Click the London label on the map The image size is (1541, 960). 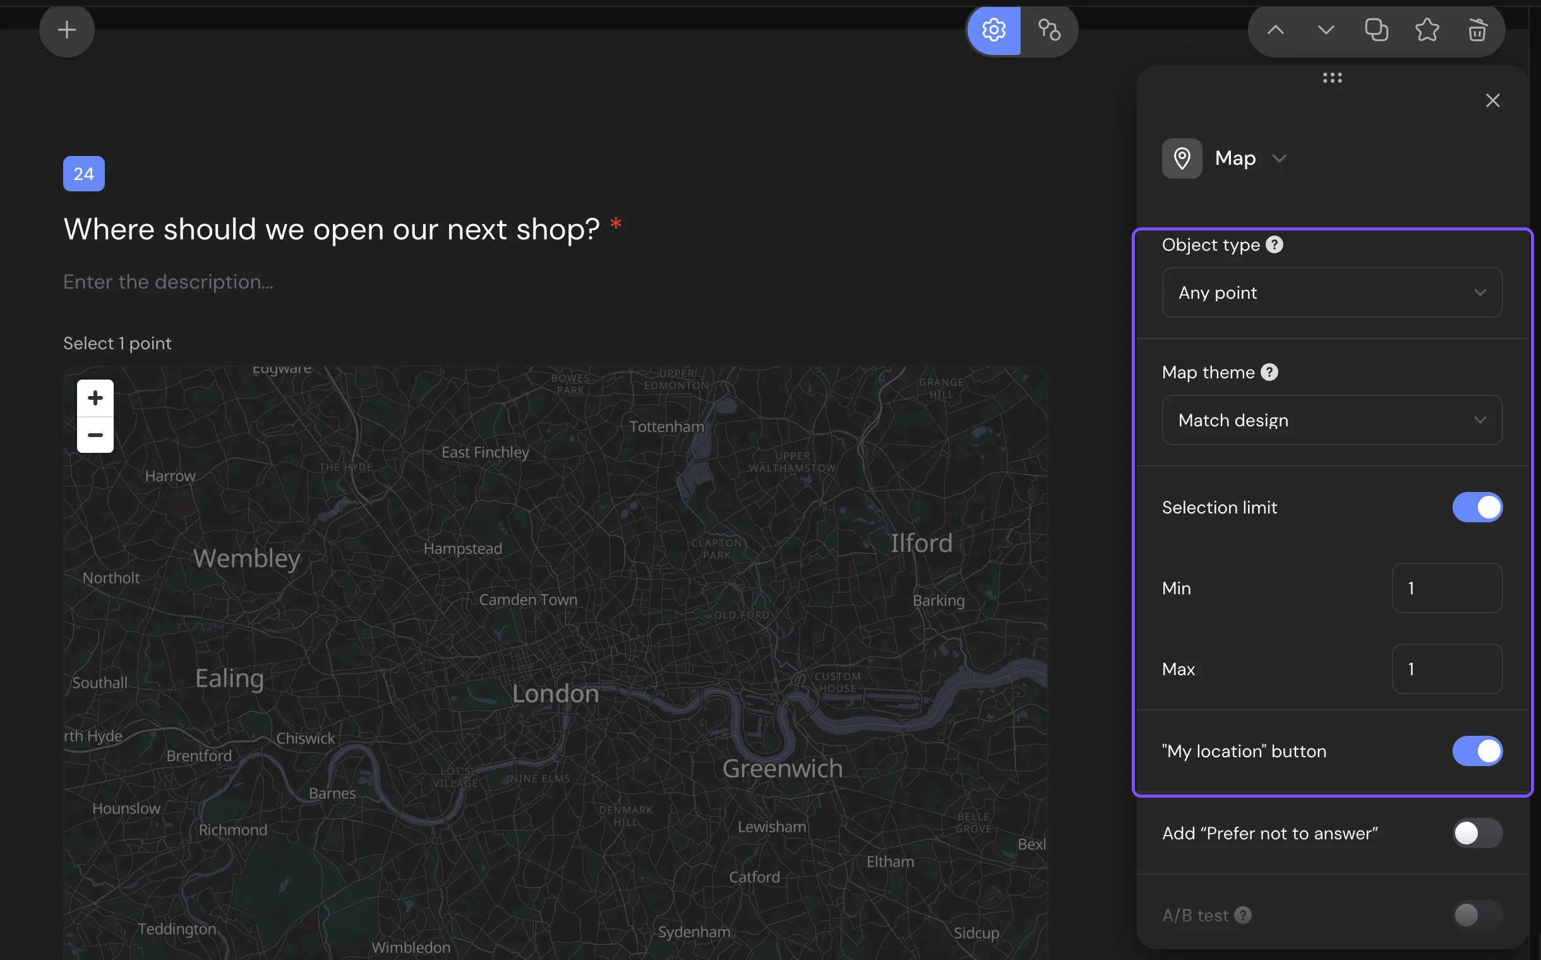point(556,694)
